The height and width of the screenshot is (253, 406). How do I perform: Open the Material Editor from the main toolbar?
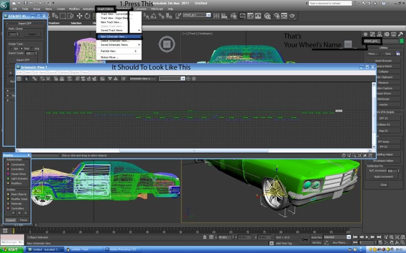267,16
